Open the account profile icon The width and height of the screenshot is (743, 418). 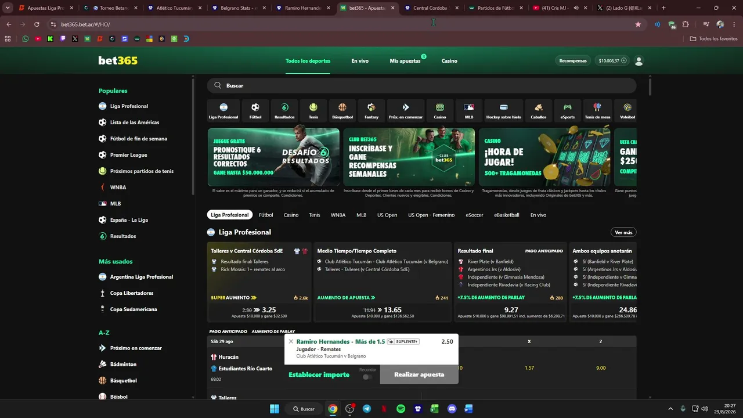coord(639,61)
